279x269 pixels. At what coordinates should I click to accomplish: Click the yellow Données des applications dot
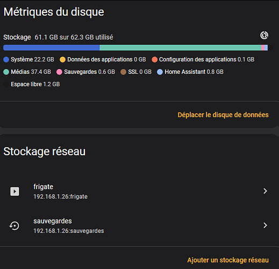click(x=62, y=60)
